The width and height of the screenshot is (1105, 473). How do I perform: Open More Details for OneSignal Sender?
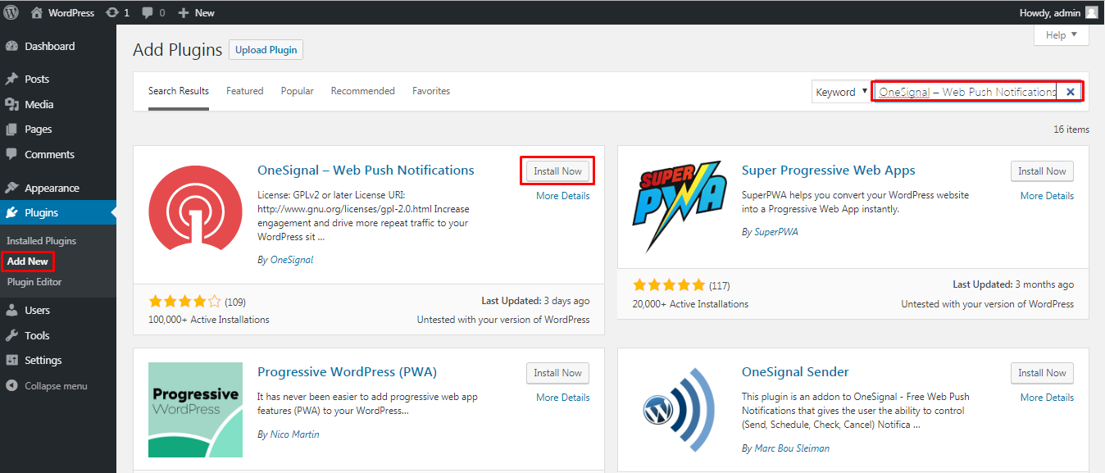pos(1047,398)
